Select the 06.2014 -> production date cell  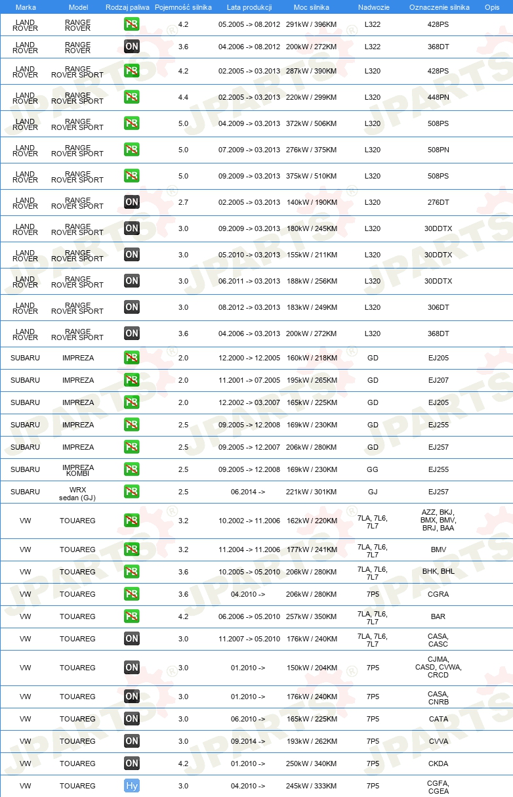point(249,492)
